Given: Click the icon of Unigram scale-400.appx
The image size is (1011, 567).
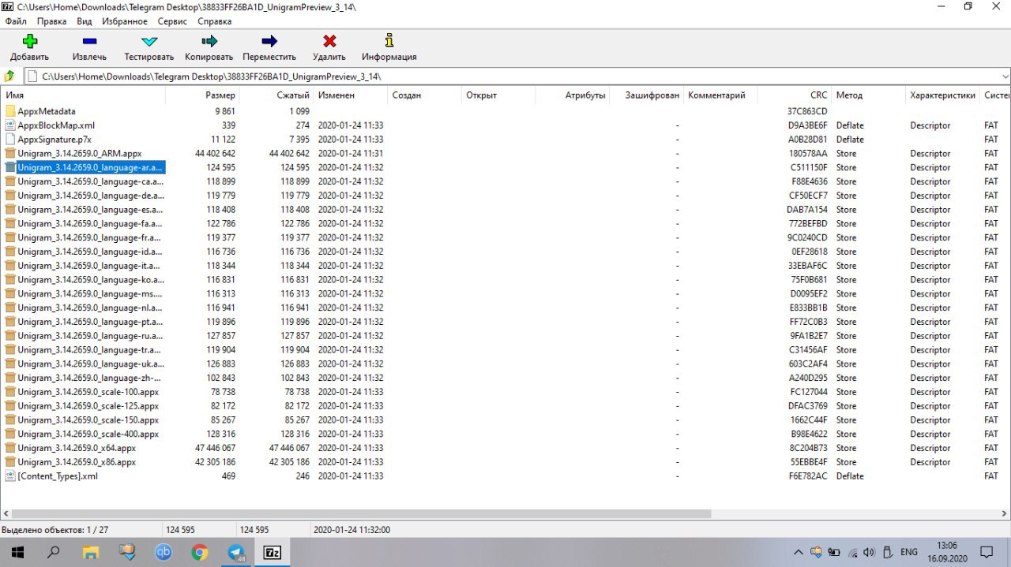Looking at the screenshot, I should coord(10,434).
